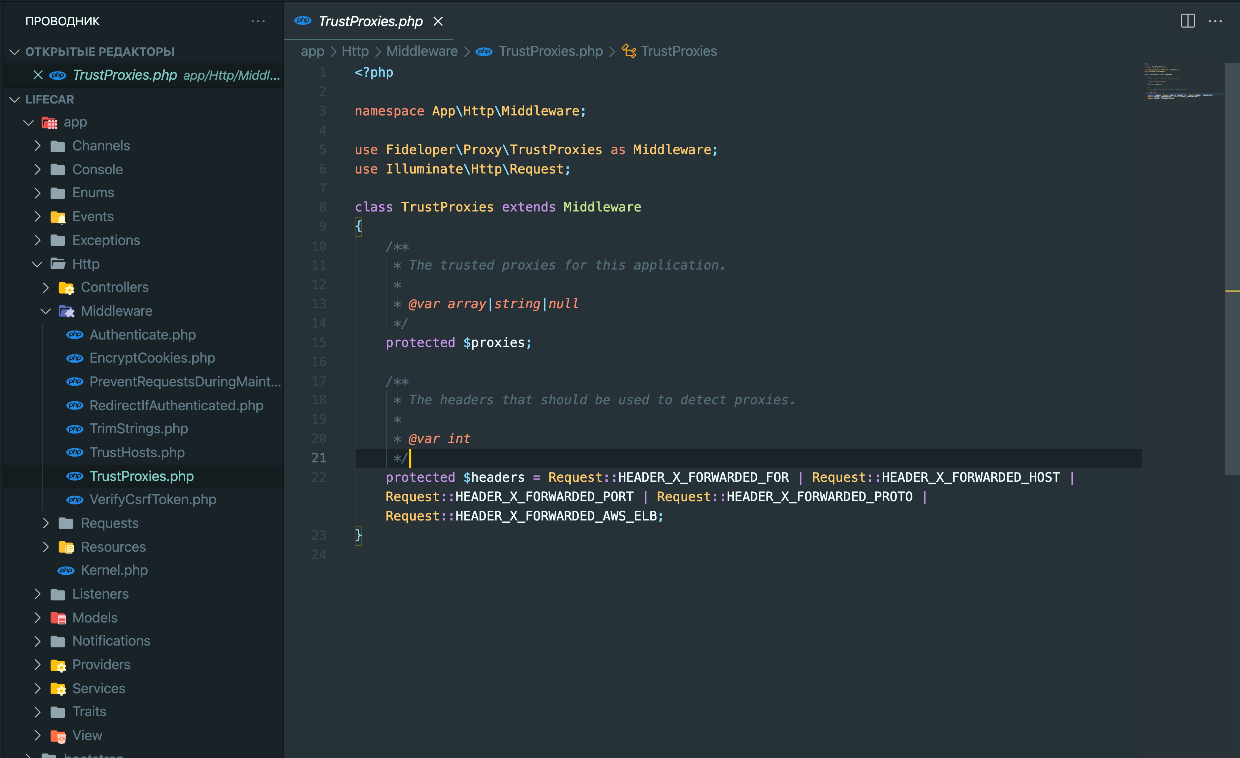Click the code minimap preview
Viewport: 1240px width, 758px height.
tap(1179, 82)
